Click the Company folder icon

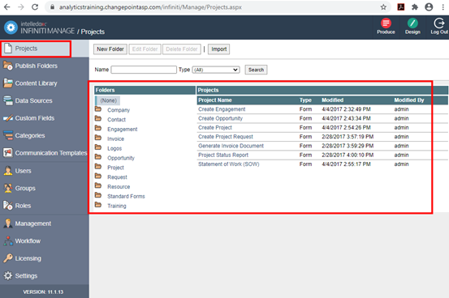(98, 109)
